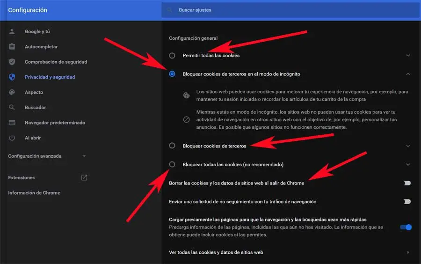
Task: Click the magnifier icon beside Buscador
Action: click(12, 108)
